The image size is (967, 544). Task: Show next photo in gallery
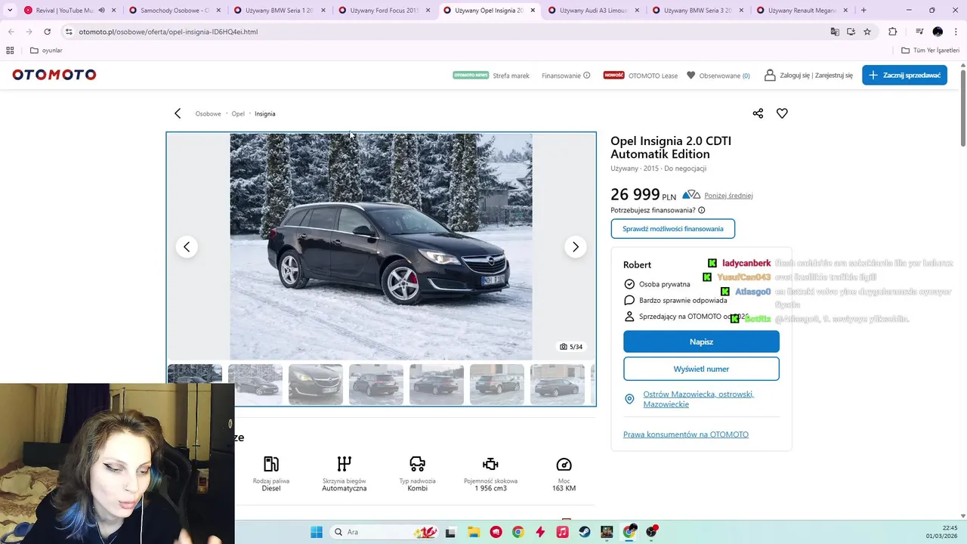click(576, 247)
